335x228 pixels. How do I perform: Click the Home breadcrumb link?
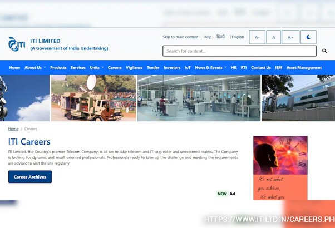coord(13,129)
